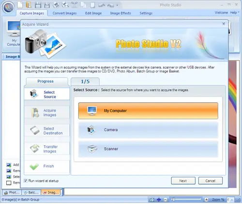
Task: Minimize the Photo Studio window
Action: click(x=222, y=5)
